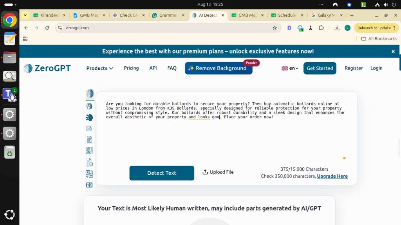The width and height of the screenshot is (401, 225).
Task: Open Chrome extensions puzzle icon
Action: pos(321,28)
